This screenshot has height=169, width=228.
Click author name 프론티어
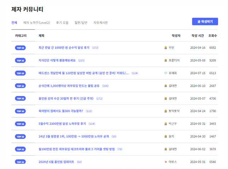[174, 60]
